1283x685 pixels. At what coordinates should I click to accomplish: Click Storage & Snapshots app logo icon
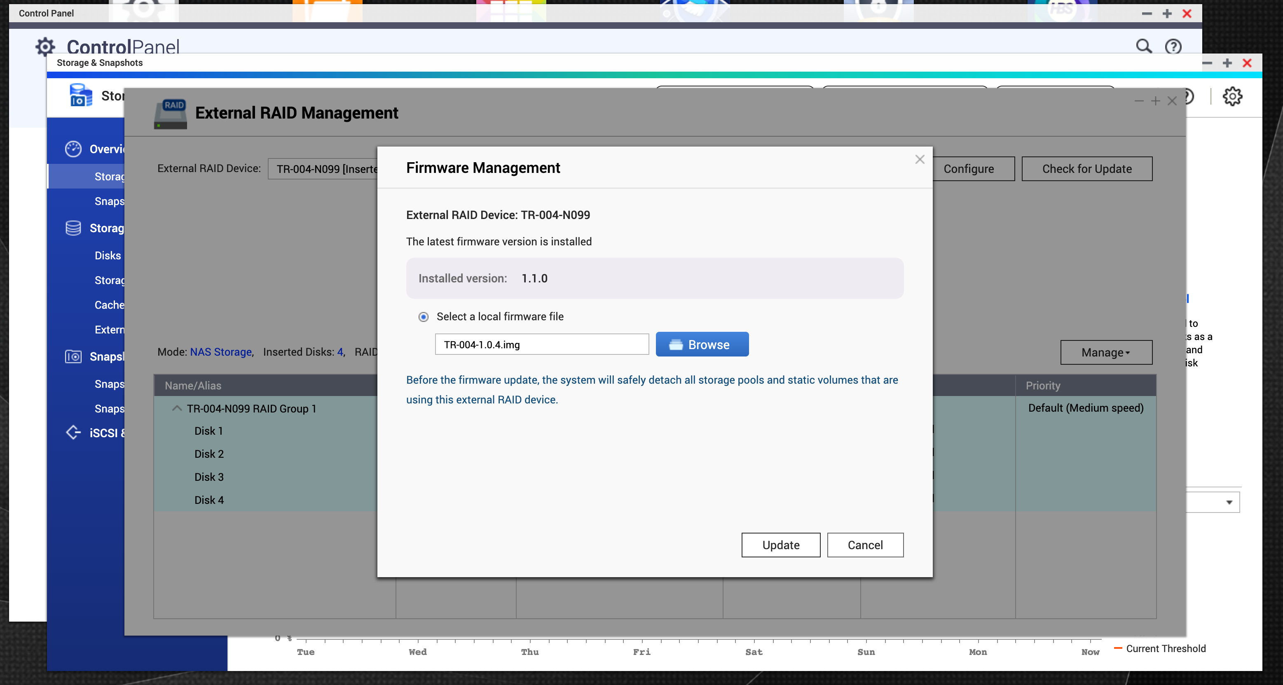[x=81, y=95]
